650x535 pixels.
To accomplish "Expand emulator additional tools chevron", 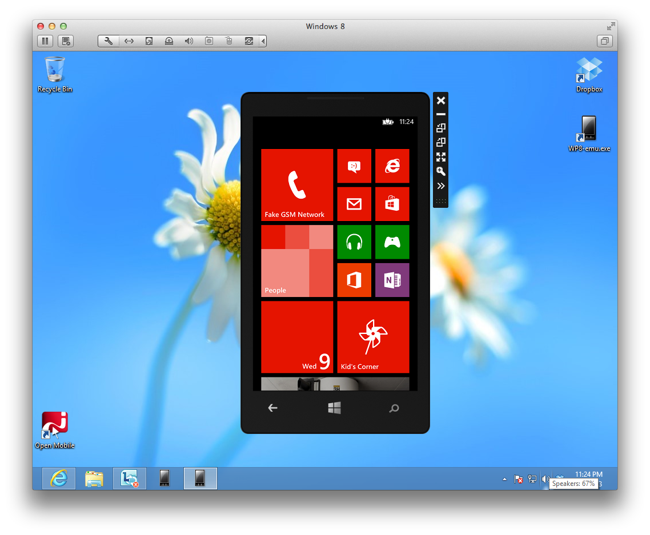I will 440,186.
